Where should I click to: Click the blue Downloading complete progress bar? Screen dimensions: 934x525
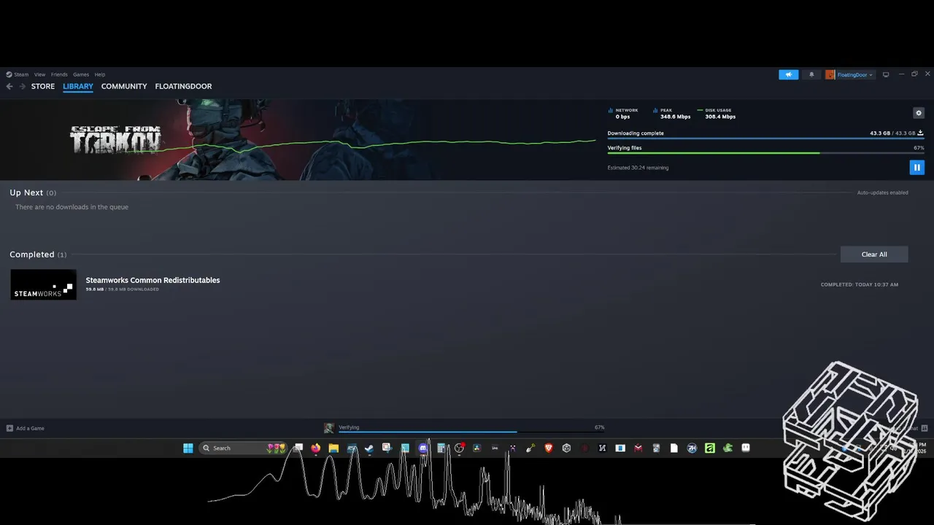(766, 139)
